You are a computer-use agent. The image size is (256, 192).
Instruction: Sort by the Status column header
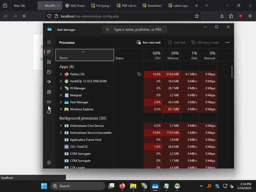point(129,55)
